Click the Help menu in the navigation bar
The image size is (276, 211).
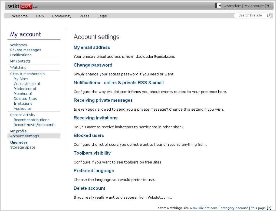[40, 16]
